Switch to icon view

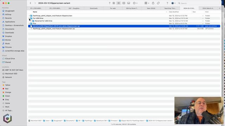coord(114,3)
